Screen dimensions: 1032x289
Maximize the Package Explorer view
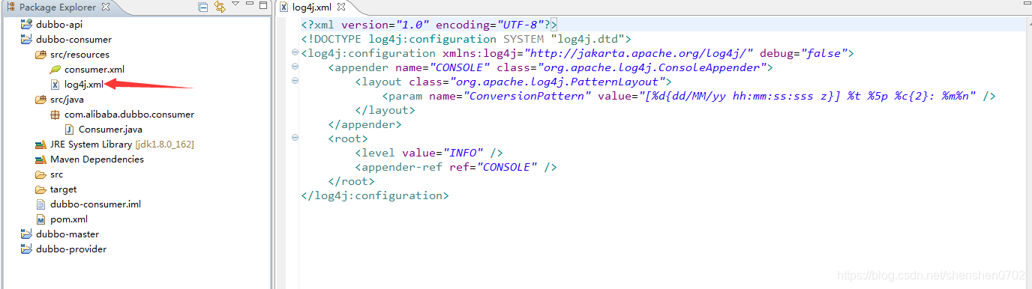point(262,6)
